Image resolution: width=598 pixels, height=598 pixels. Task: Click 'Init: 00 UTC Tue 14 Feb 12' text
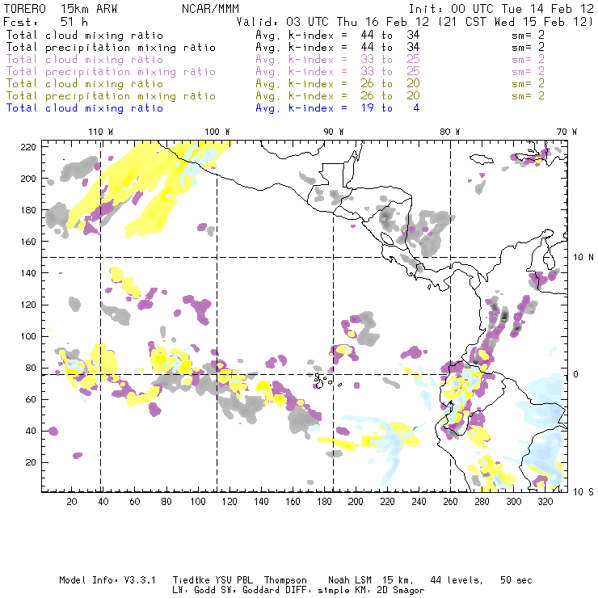501,9
